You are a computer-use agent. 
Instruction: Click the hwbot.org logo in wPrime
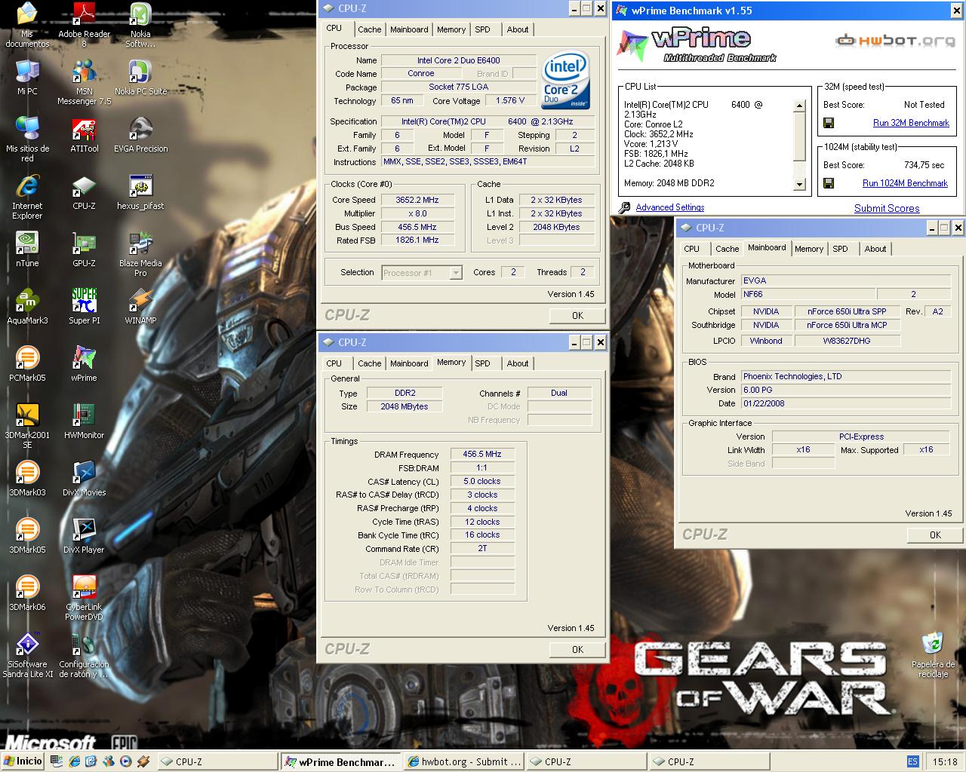pyautogui.click(x=896, y=41)
